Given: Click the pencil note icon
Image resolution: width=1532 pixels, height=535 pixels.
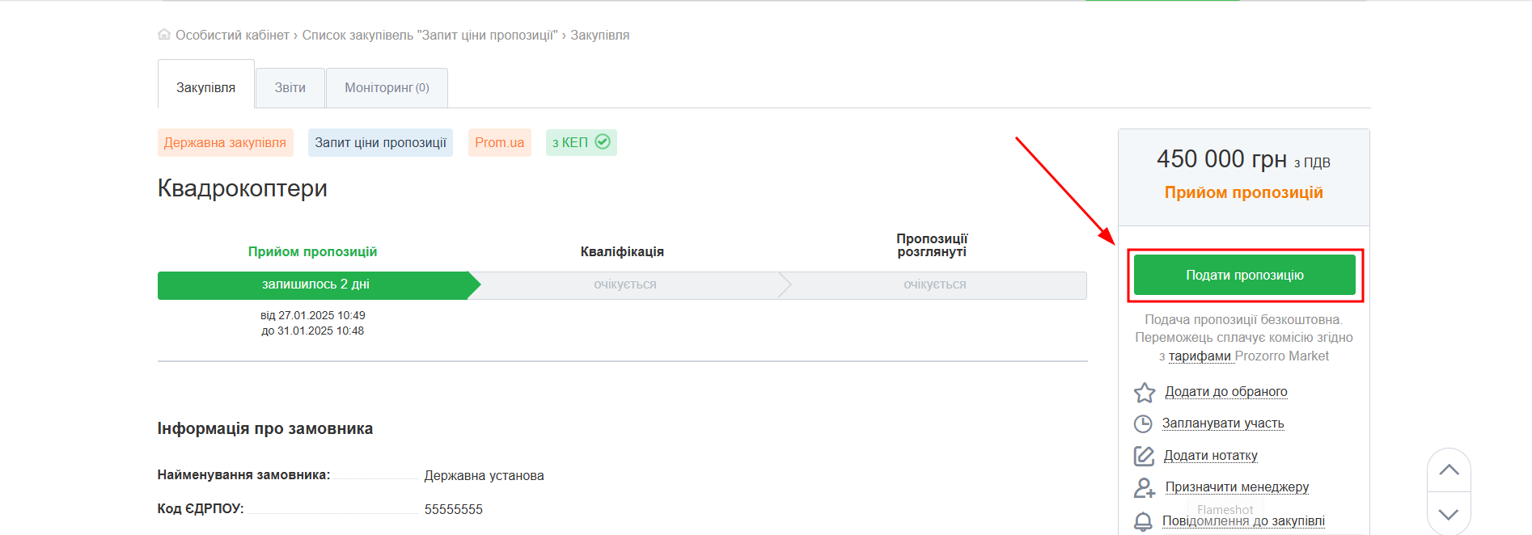Looking at the screenshot, I should 1144,456.
